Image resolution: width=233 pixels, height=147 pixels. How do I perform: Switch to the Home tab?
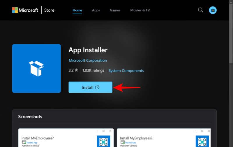coord(77,10)
